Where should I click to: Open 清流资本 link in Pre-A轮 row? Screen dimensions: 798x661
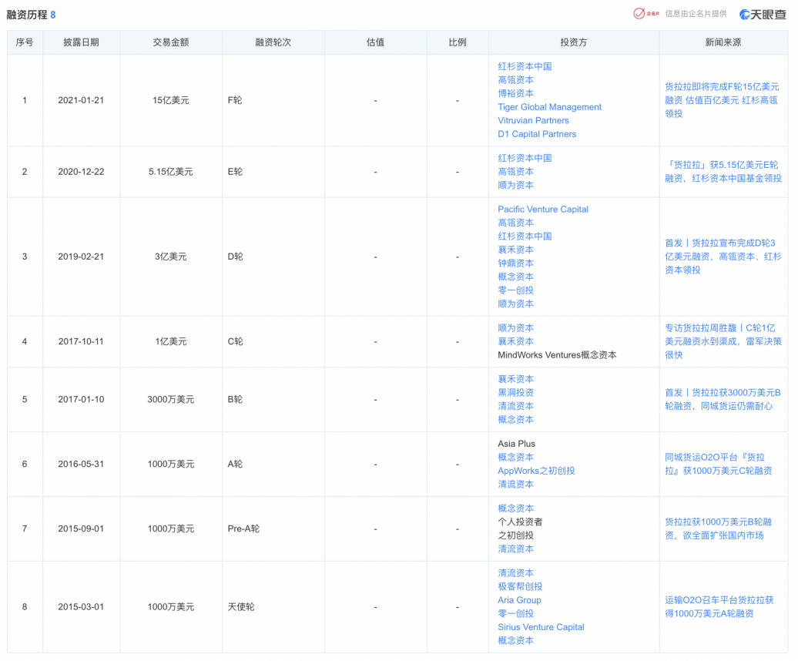pos(515,549)
